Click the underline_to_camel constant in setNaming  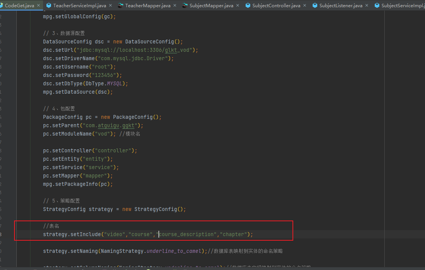(x=175, y=251)
